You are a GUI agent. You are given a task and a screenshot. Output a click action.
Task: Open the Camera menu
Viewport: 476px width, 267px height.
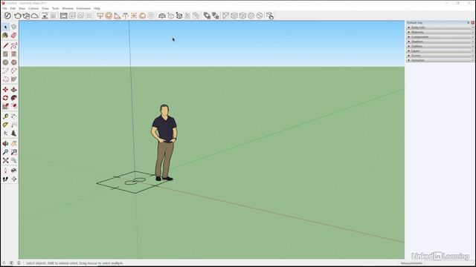(33, 8)
